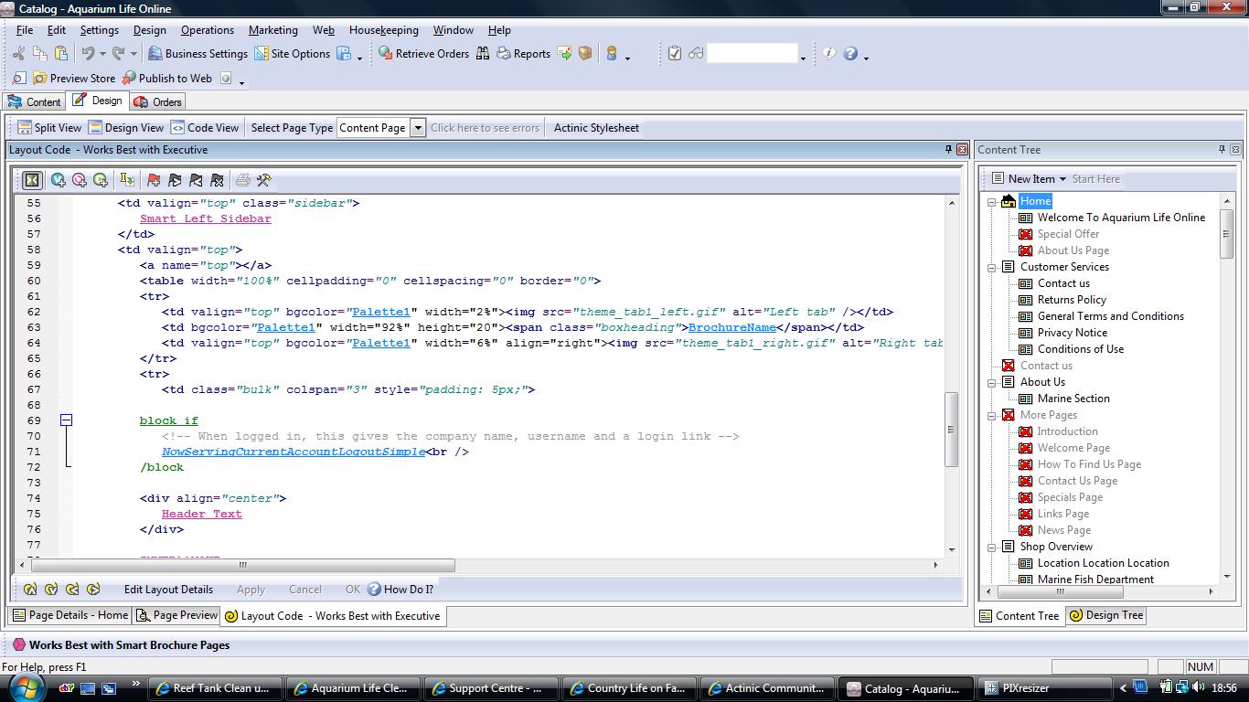Click the hammer and wrench tools icon

pyautogui.click(x=263, y=180)
